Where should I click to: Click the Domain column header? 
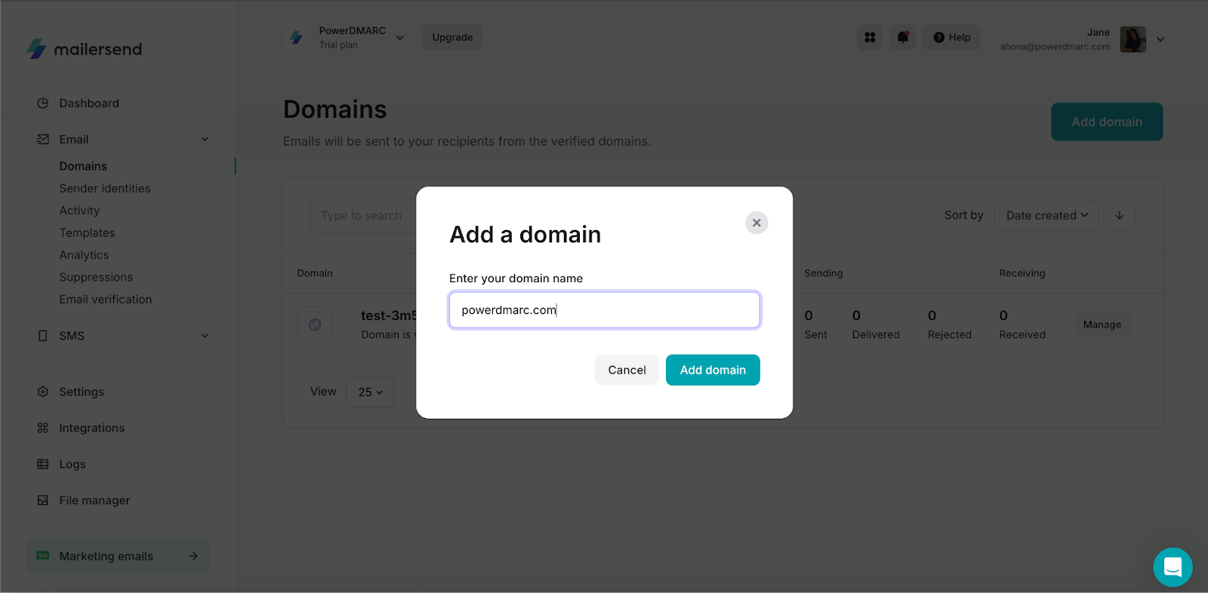click(x=315, y=273)
